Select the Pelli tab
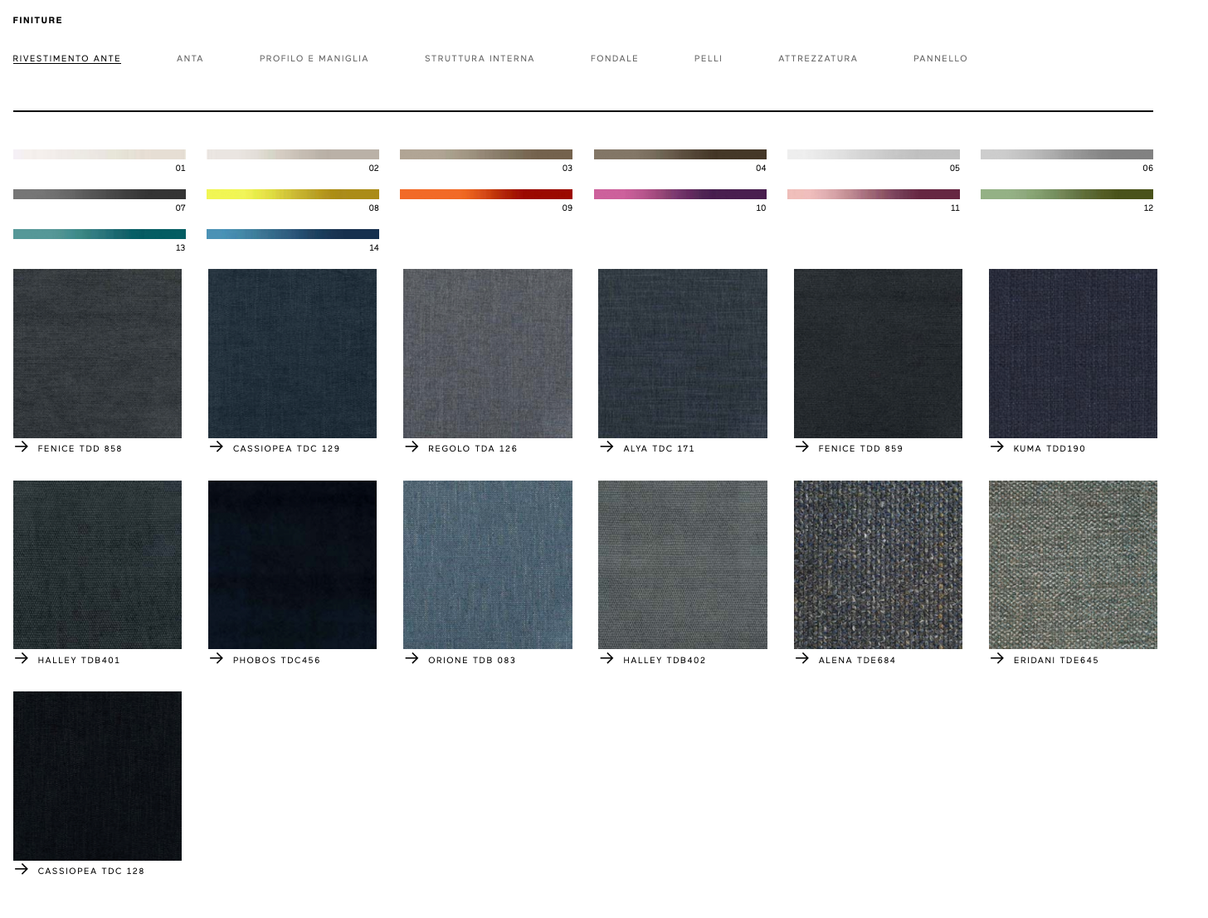This screenshot has height=918, width=1208. [x=709, y=59]
